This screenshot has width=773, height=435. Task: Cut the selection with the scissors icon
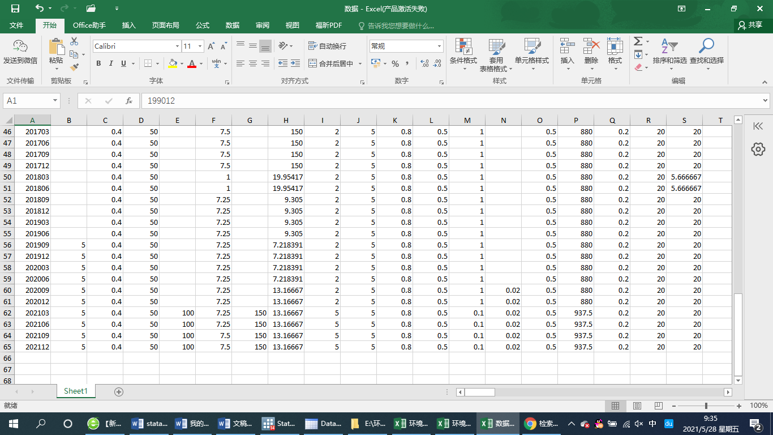tap(74, 41)
